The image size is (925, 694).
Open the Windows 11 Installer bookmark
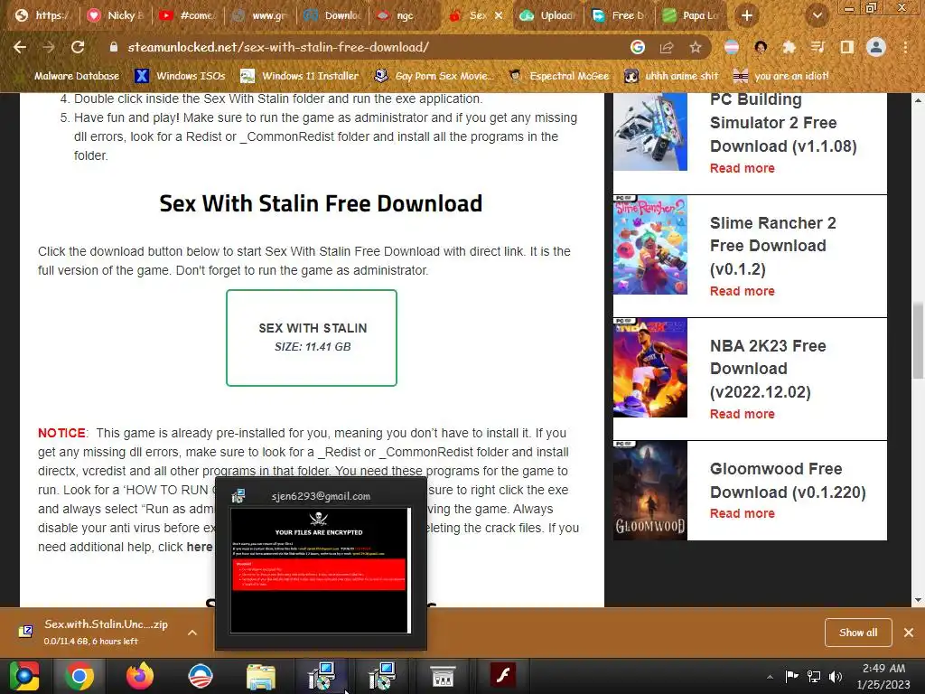[x=299, y=76]
